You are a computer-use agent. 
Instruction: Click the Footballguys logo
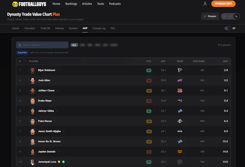[29, 4]
